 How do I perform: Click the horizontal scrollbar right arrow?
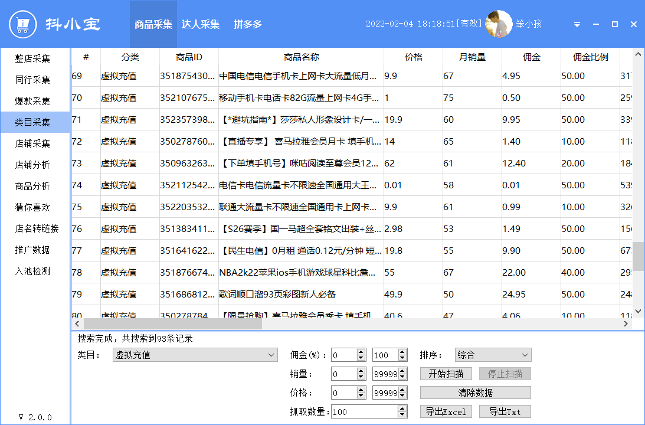626,323
